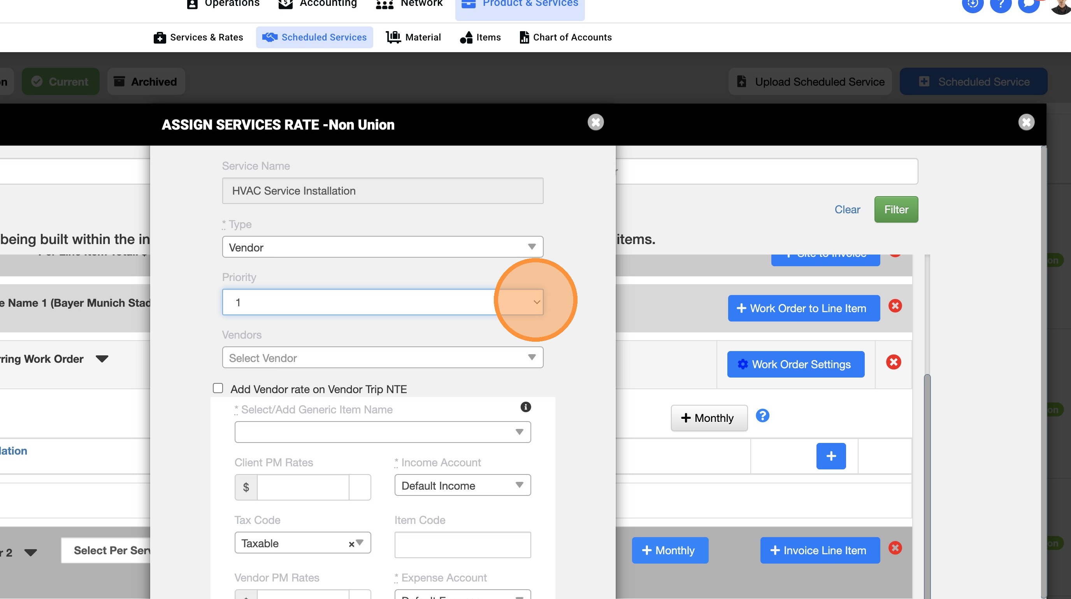Image resolution: width=1071 pixels, height=599 pixels.
Task: Expand the Priority dropdown
Action: click(x=536, y=302)
